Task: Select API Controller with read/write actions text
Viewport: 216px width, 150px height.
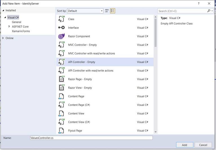Action: (x=91, y=70)
